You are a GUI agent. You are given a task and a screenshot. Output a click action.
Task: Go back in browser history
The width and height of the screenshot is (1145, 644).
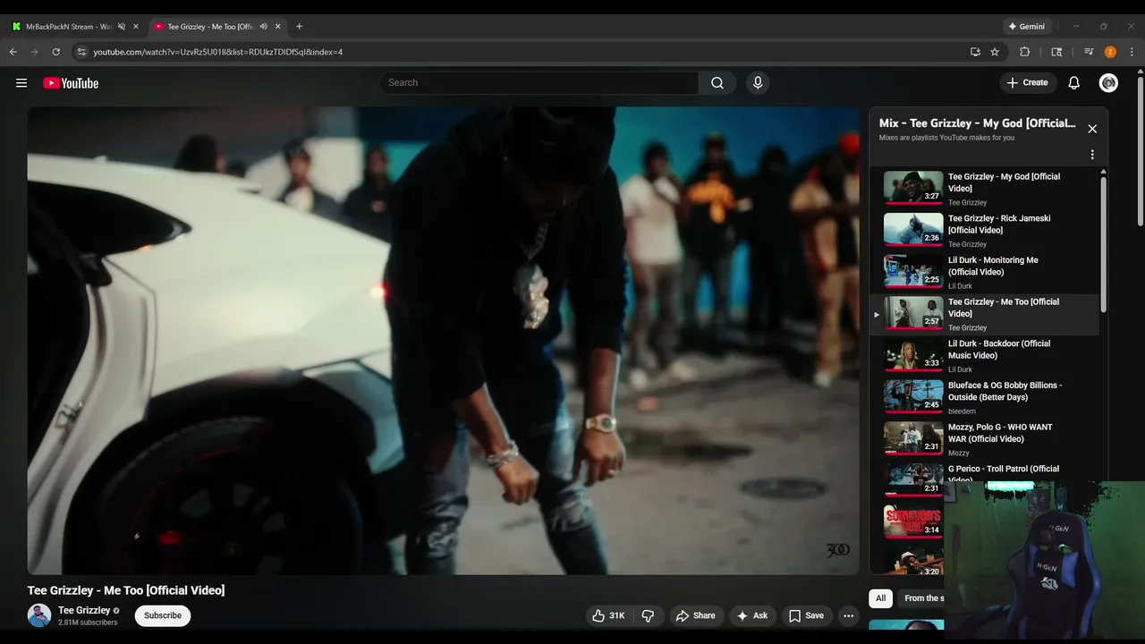13,52
